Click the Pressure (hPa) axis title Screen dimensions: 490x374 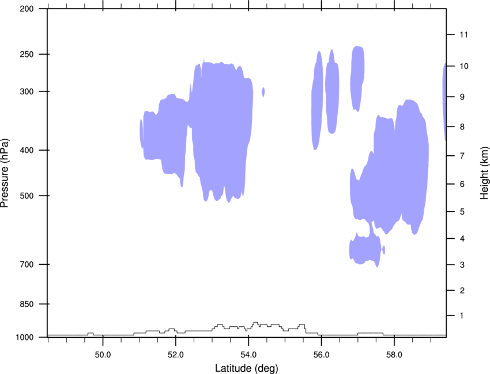coord(5,173)
